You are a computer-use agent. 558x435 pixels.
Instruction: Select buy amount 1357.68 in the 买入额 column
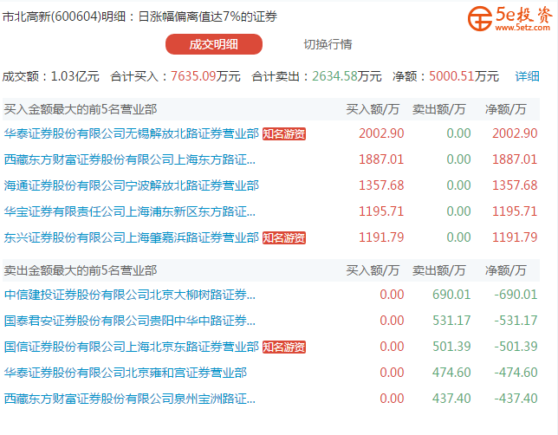point(381,185)
